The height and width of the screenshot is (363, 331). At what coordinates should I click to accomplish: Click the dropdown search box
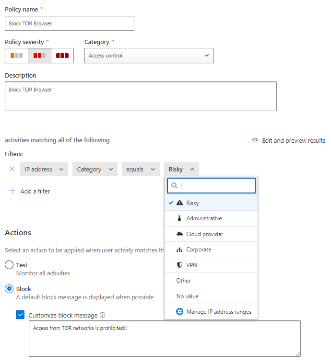pos(216,186)
